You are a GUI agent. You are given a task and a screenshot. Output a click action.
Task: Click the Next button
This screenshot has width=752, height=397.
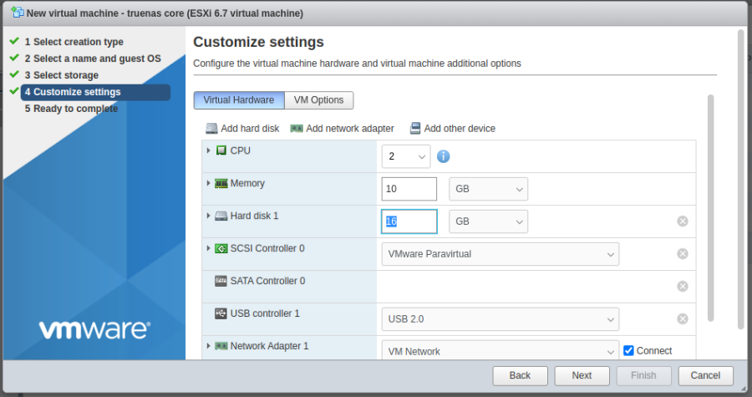pos(582,375)
